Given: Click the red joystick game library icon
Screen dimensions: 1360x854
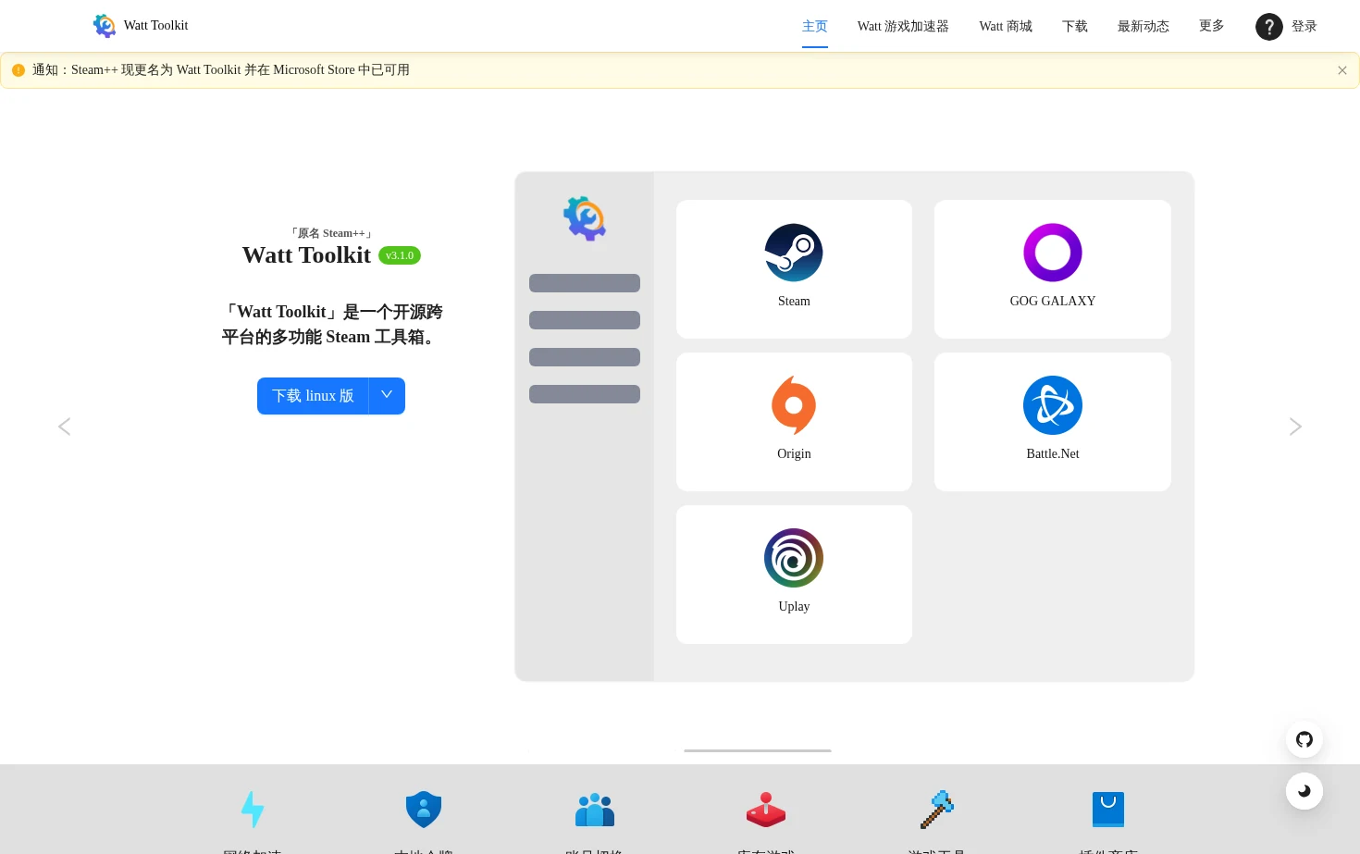Looking at the screenshot, I should pos(766,810).
